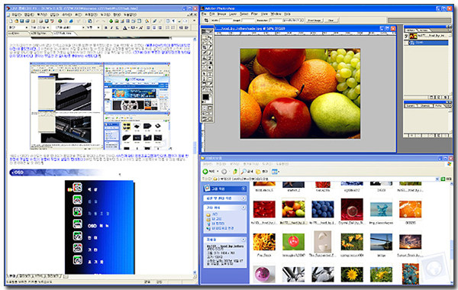Click the Front Image button in Photoshop options

(314, 20)
